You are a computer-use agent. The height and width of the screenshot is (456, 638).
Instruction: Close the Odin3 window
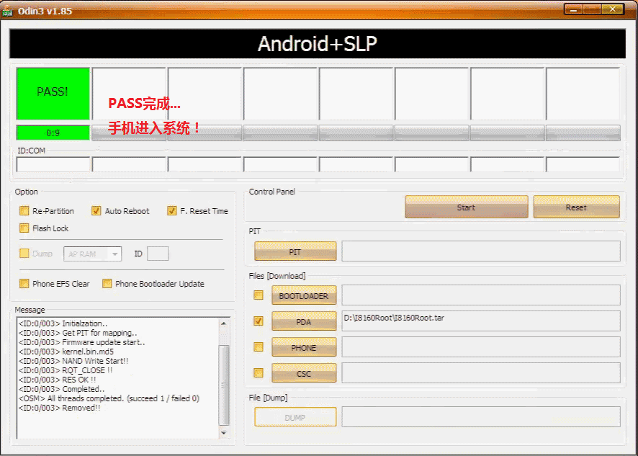pos(612,9)
